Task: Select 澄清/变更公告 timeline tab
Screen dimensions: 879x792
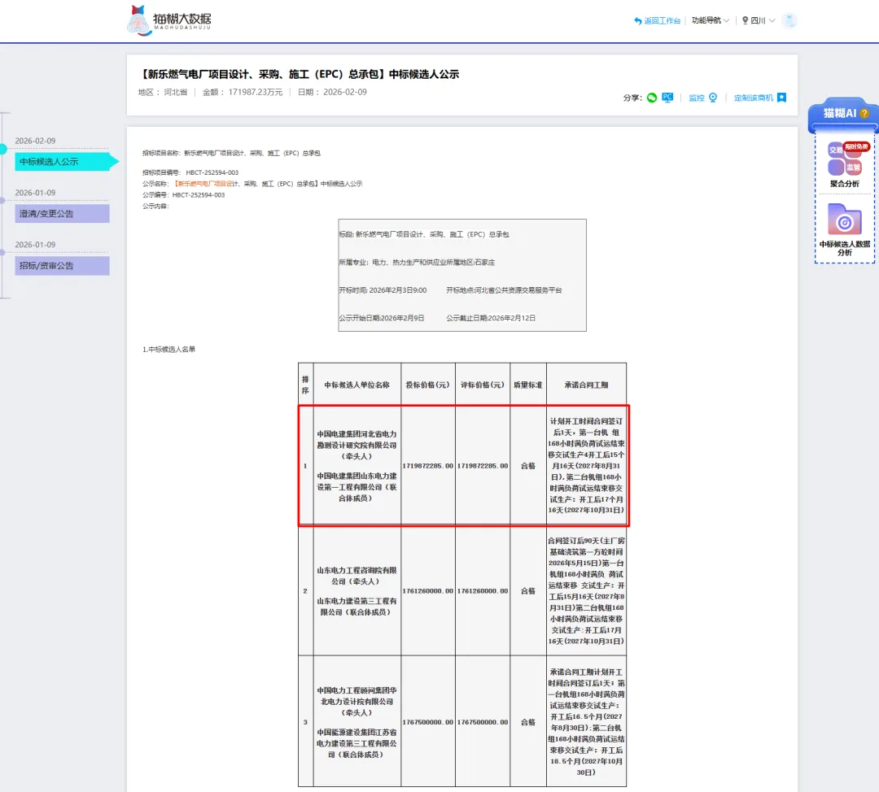Action: tap(62, 213)
